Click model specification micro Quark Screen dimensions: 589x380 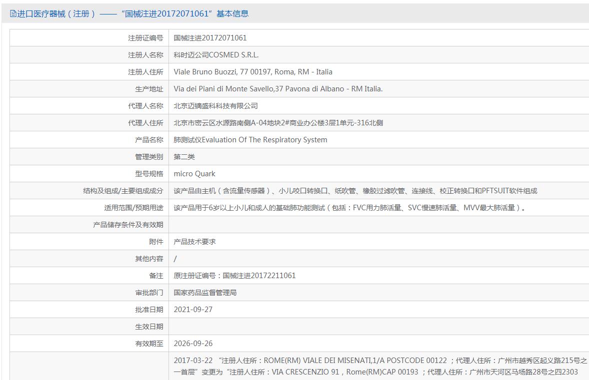click(194, 174)
